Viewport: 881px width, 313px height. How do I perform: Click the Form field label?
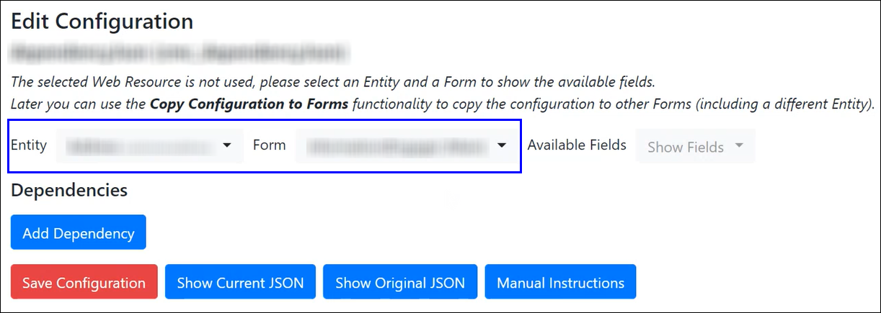[269, 145]
